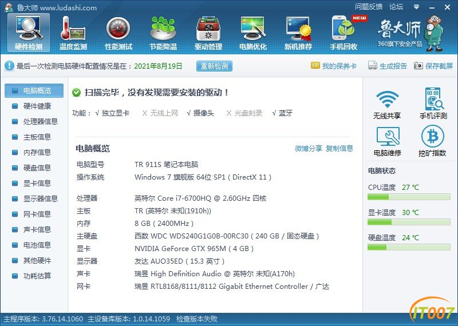Select 电池信息 in sidebar
This screenshot has width=458, height=326.
pos(34,245)
